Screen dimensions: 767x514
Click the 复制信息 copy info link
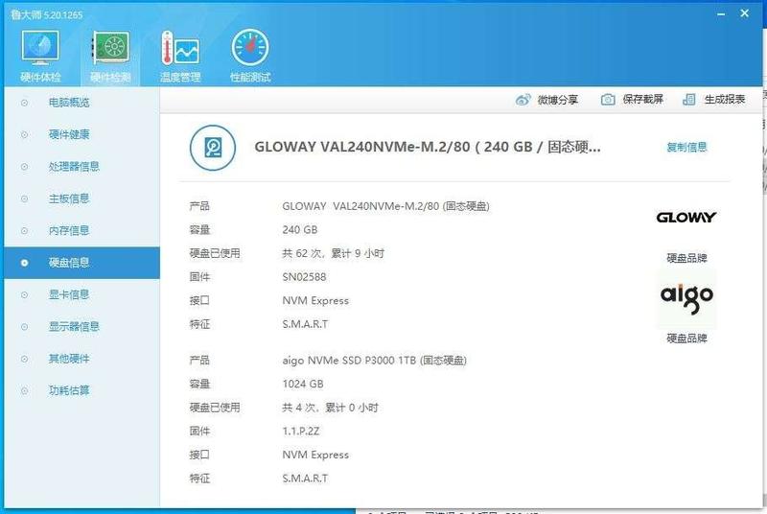(686, 147)
